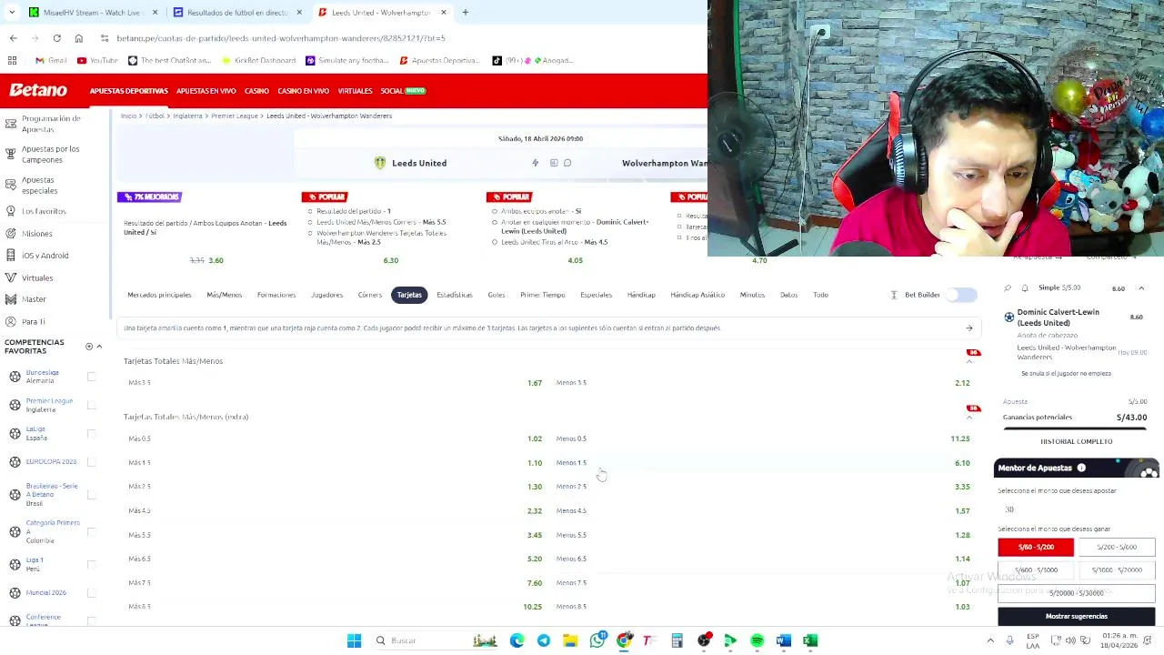Click pin icon in bet slip

click(x=1008, y=288)
